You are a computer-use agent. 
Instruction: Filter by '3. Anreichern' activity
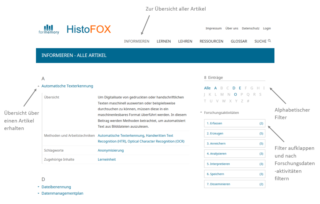tap(234, 144)
